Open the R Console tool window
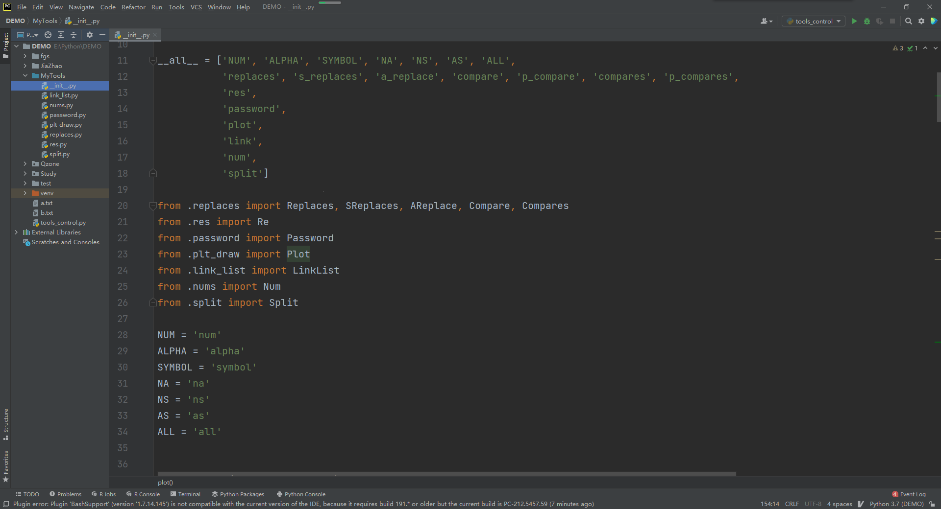This screenshot has height=509, width=941. pyautogui.click(x=143, y=494)
